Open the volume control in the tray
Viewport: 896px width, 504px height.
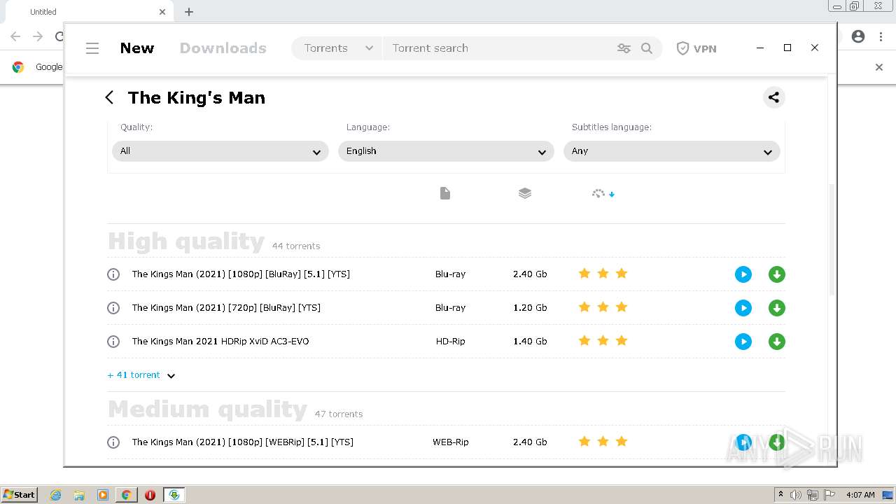tap(796, 495)
